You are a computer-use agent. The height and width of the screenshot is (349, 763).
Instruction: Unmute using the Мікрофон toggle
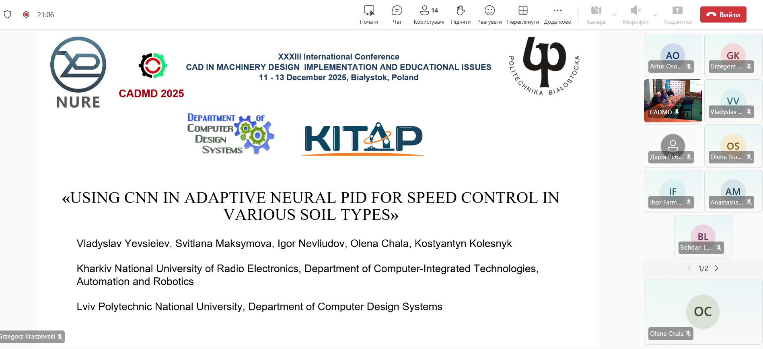pos(635,14)
